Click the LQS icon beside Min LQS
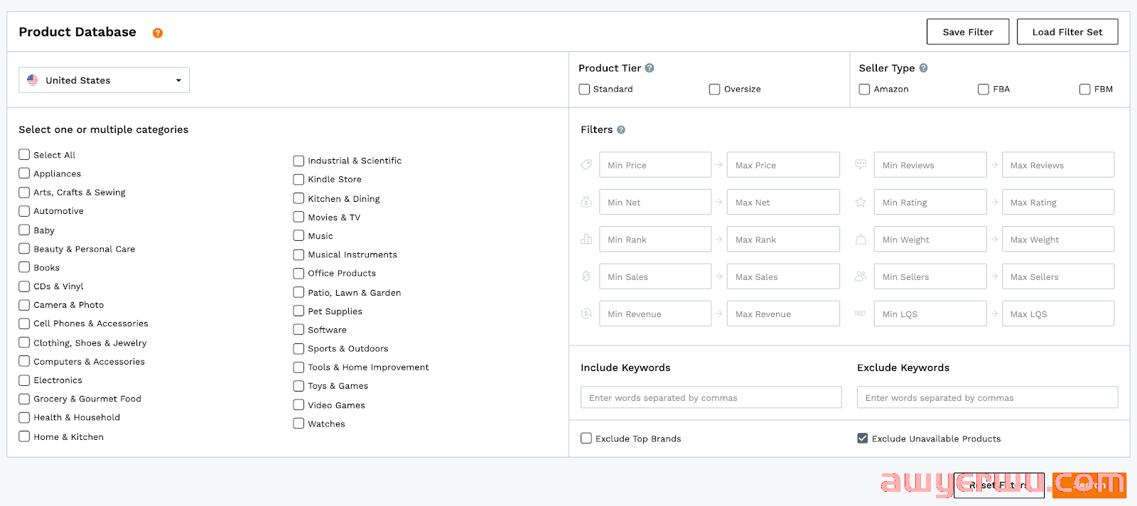Screen dimensions: 1137x506 click(861, 313)
